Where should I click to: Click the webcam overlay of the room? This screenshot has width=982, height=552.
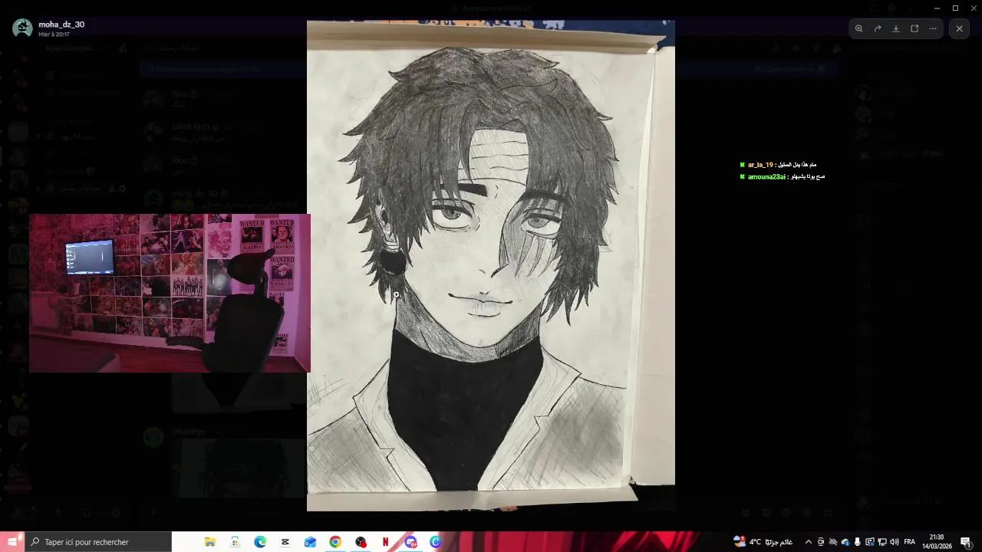(x=170, y=293)
